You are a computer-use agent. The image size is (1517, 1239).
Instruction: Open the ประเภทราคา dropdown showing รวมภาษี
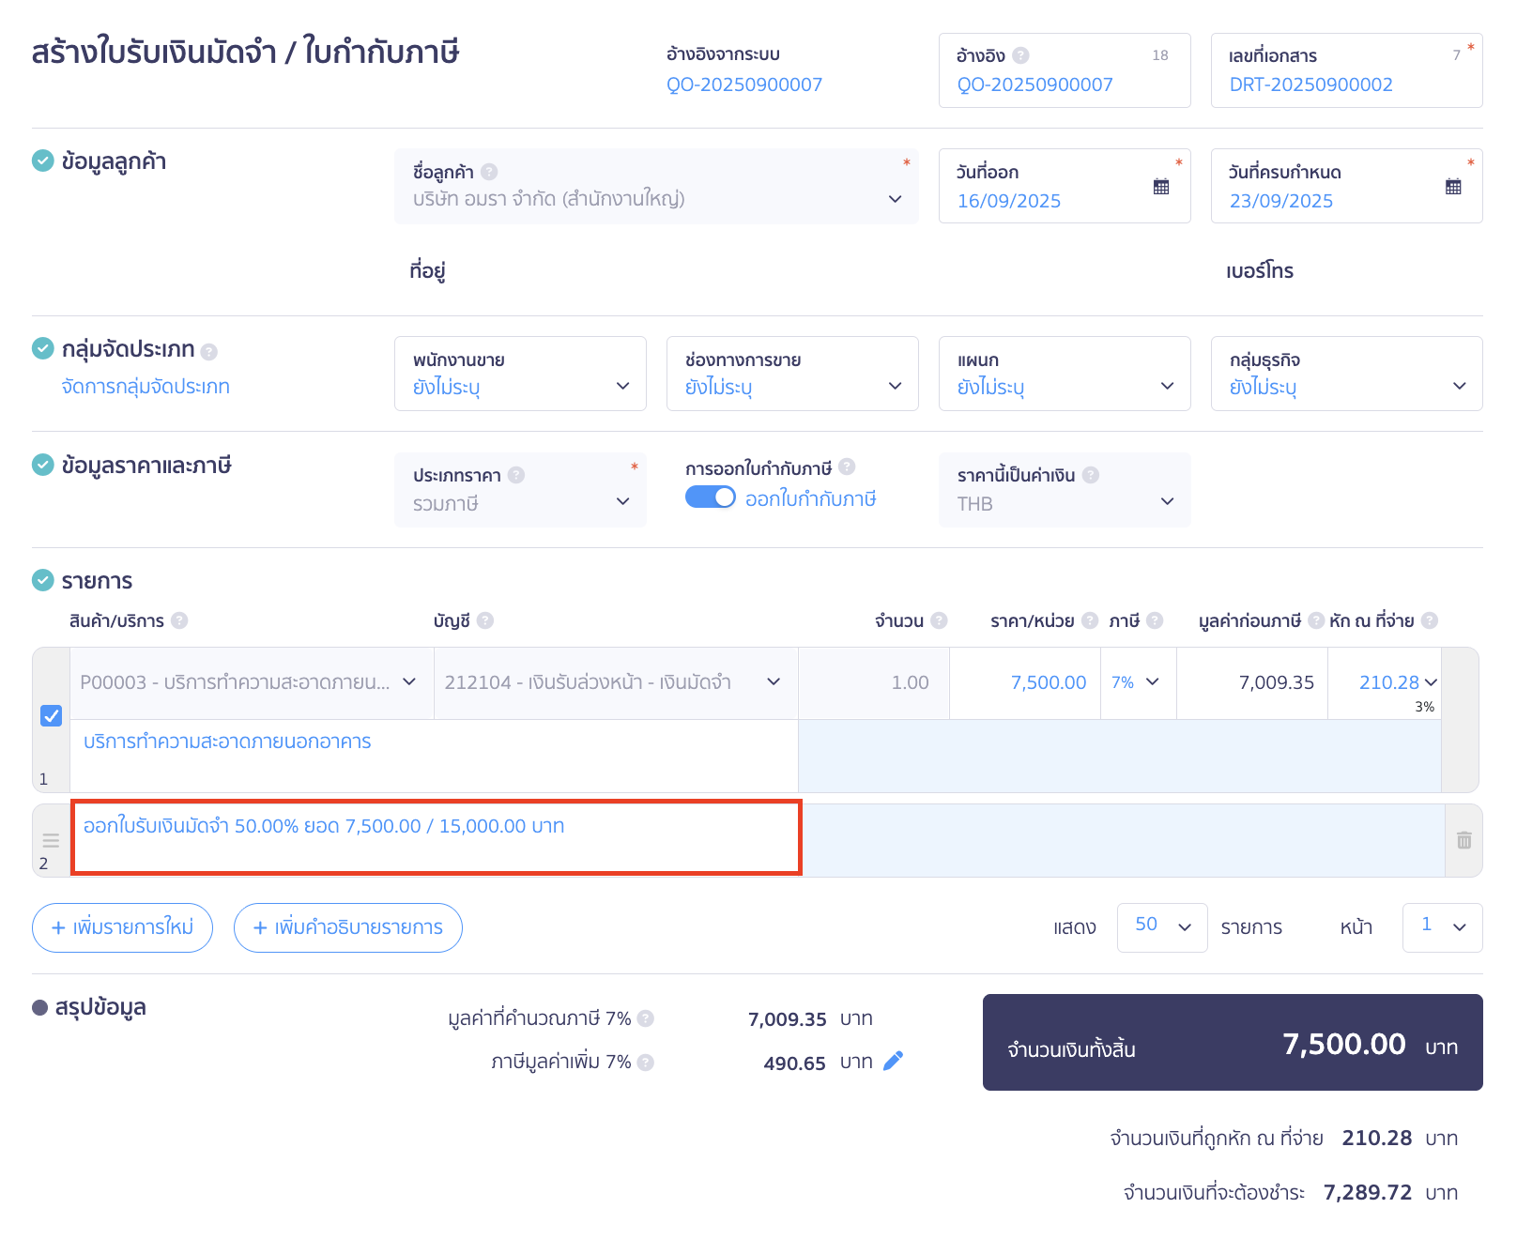point(622,502)
